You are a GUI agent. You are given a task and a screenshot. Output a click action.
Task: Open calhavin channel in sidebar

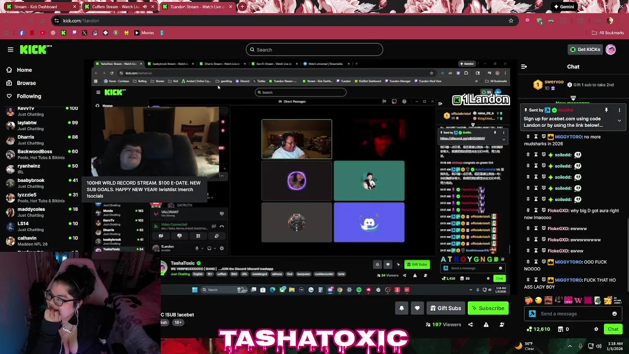click(42, 241)
